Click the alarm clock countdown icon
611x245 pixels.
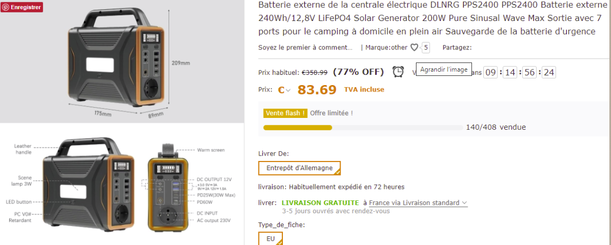click(398, 72)
